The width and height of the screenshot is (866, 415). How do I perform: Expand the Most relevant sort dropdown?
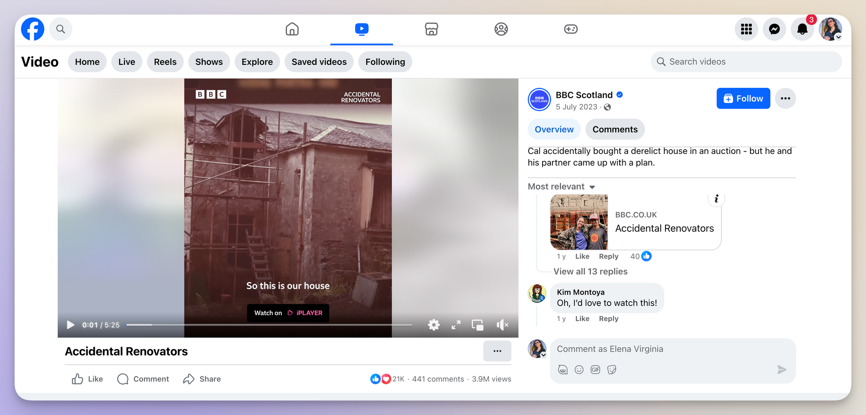[x=561, y=186]
